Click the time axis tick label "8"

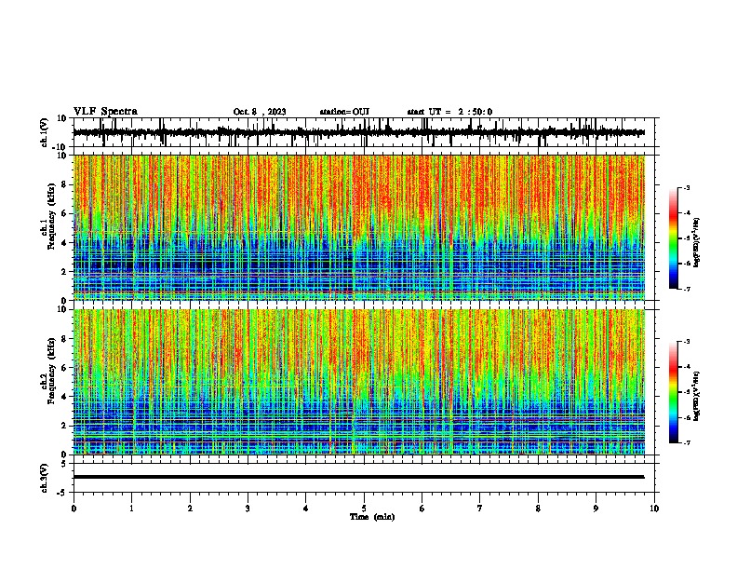coord(538,509)
